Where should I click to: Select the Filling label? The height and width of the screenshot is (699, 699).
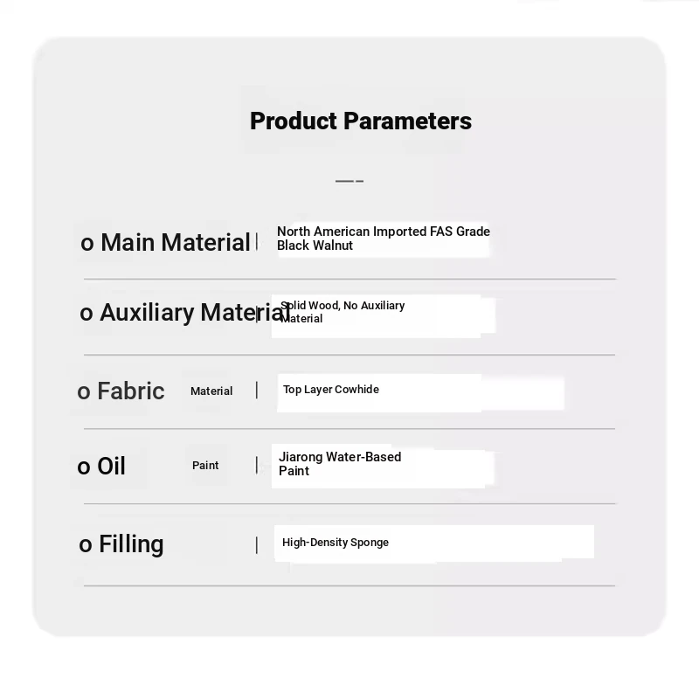pyautogui.click(x=132, y=543)
